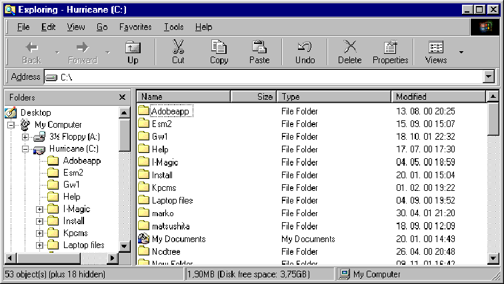Click the Delete toolbar icon
The height and width of the screenshot is (284, 504).
point(349,48)
